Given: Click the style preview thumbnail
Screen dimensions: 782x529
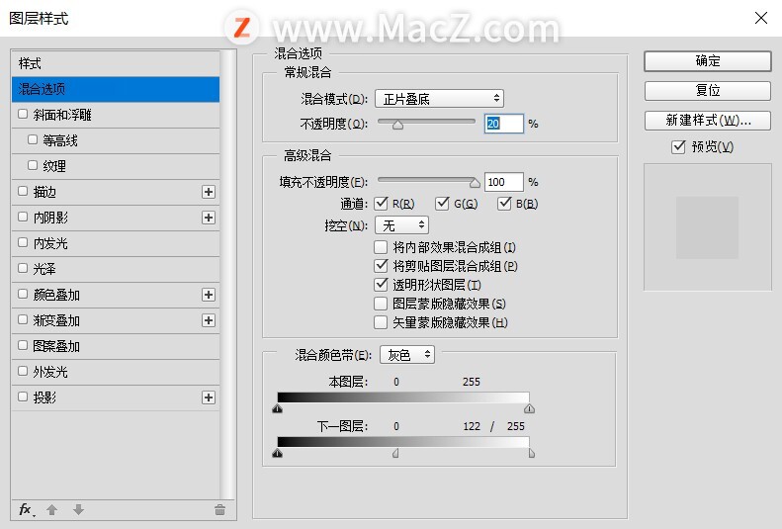Looking at the screenshot, I should [x=707, y=227].
